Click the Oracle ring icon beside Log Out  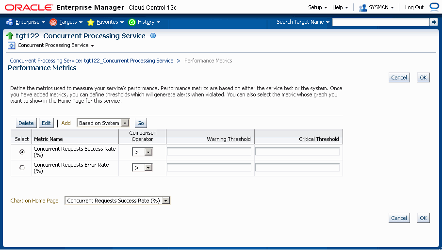tap(434, 7)
